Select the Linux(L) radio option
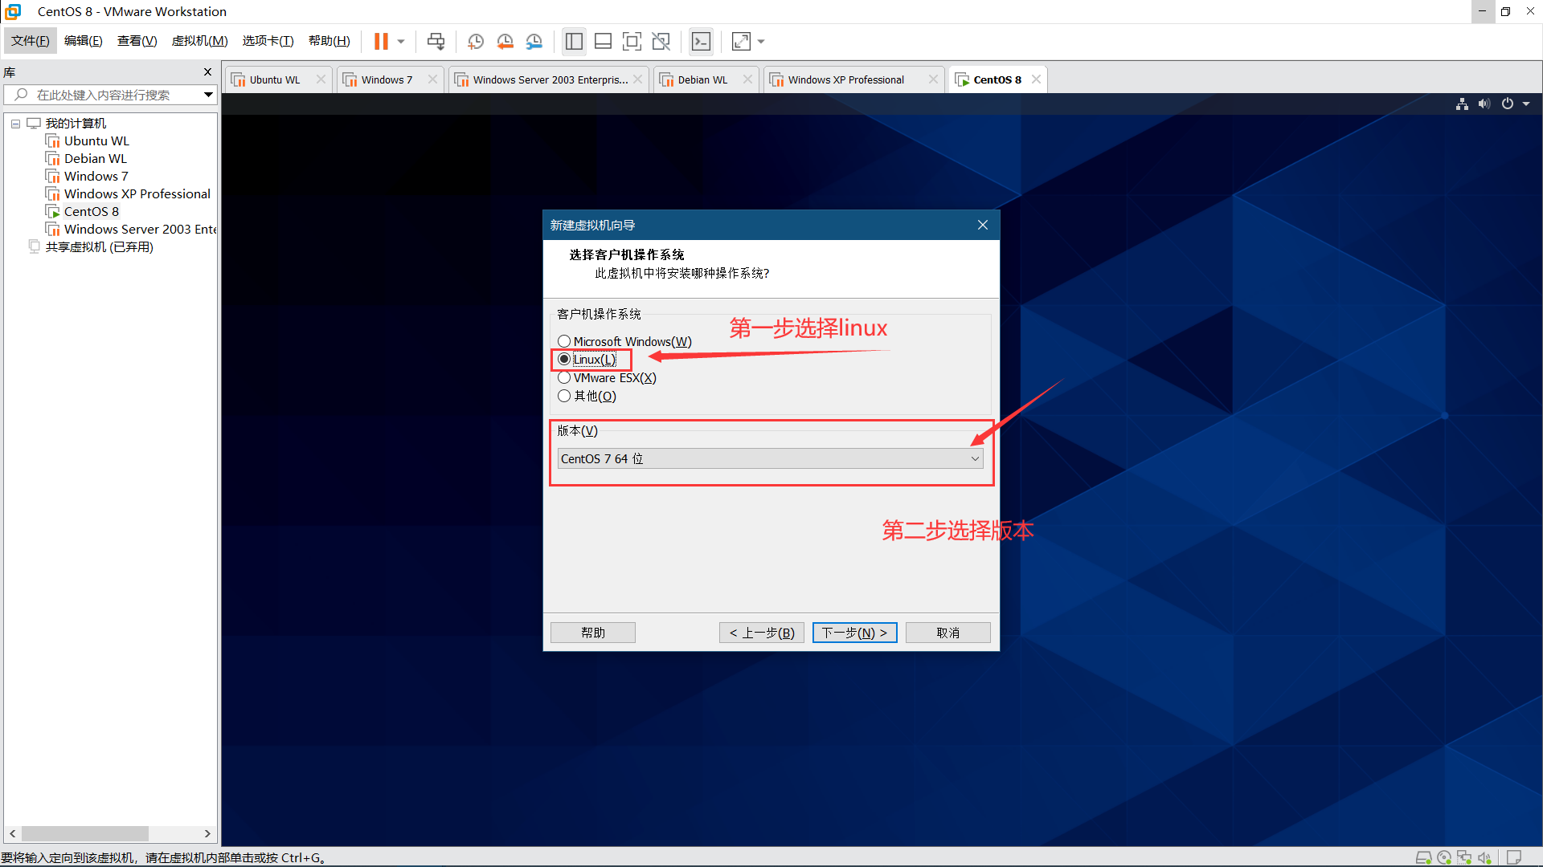The height and width of the screenshot is (867, 1543). (564, 360)
